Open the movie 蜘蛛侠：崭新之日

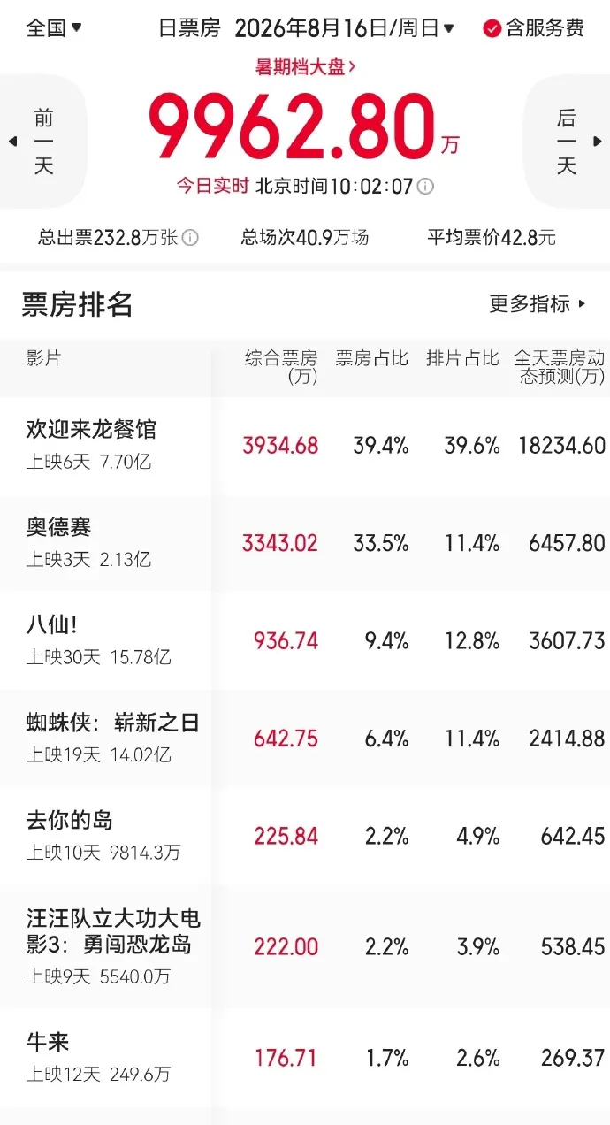coord(305,739)
